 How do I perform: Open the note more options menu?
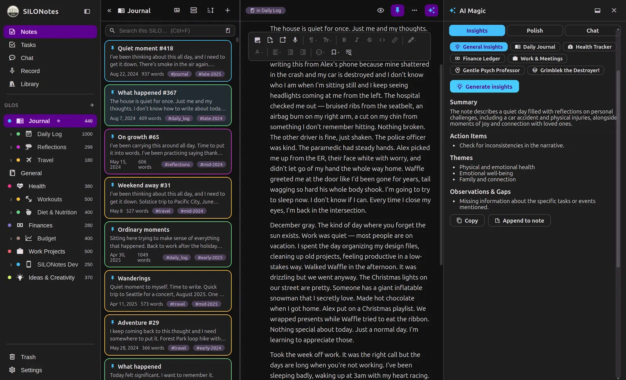tap(414, 11)
